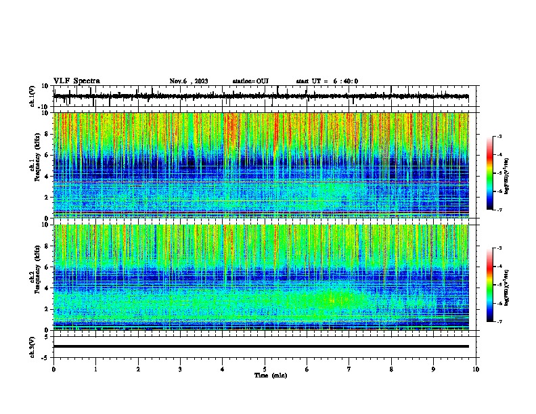Click the ch.1 spectrogram color scale bar

pyautogui.click(x=489, y=173)
